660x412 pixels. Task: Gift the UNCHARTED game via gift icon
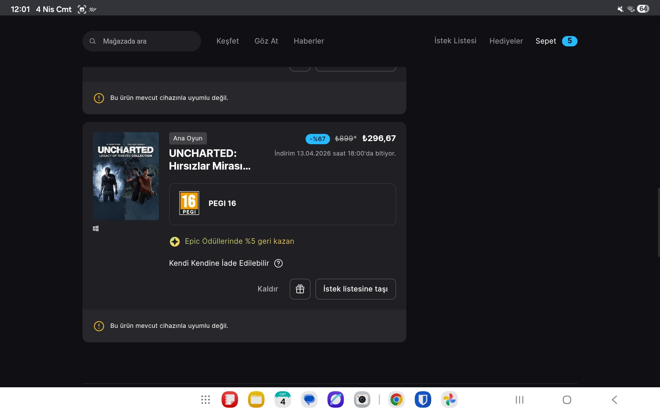(300, 289)
